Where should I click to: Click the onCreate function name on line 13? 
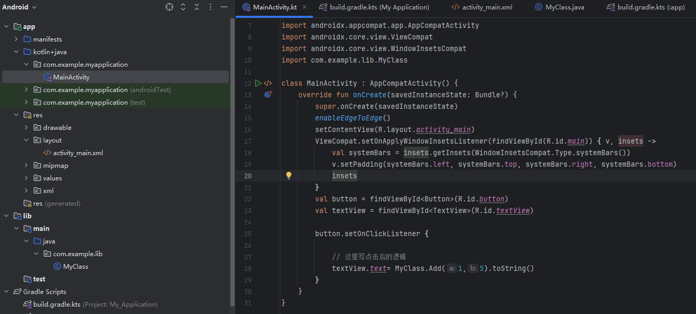click(x=370, y=95)
